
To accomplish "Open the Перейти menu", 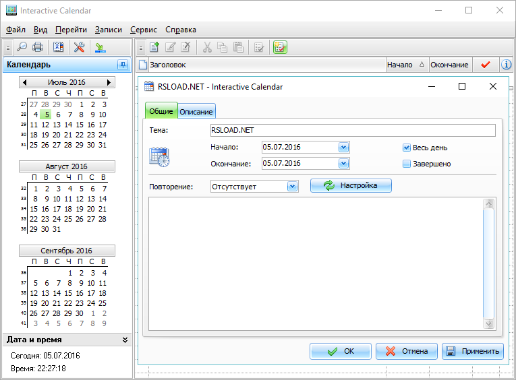I will (71, 30).
